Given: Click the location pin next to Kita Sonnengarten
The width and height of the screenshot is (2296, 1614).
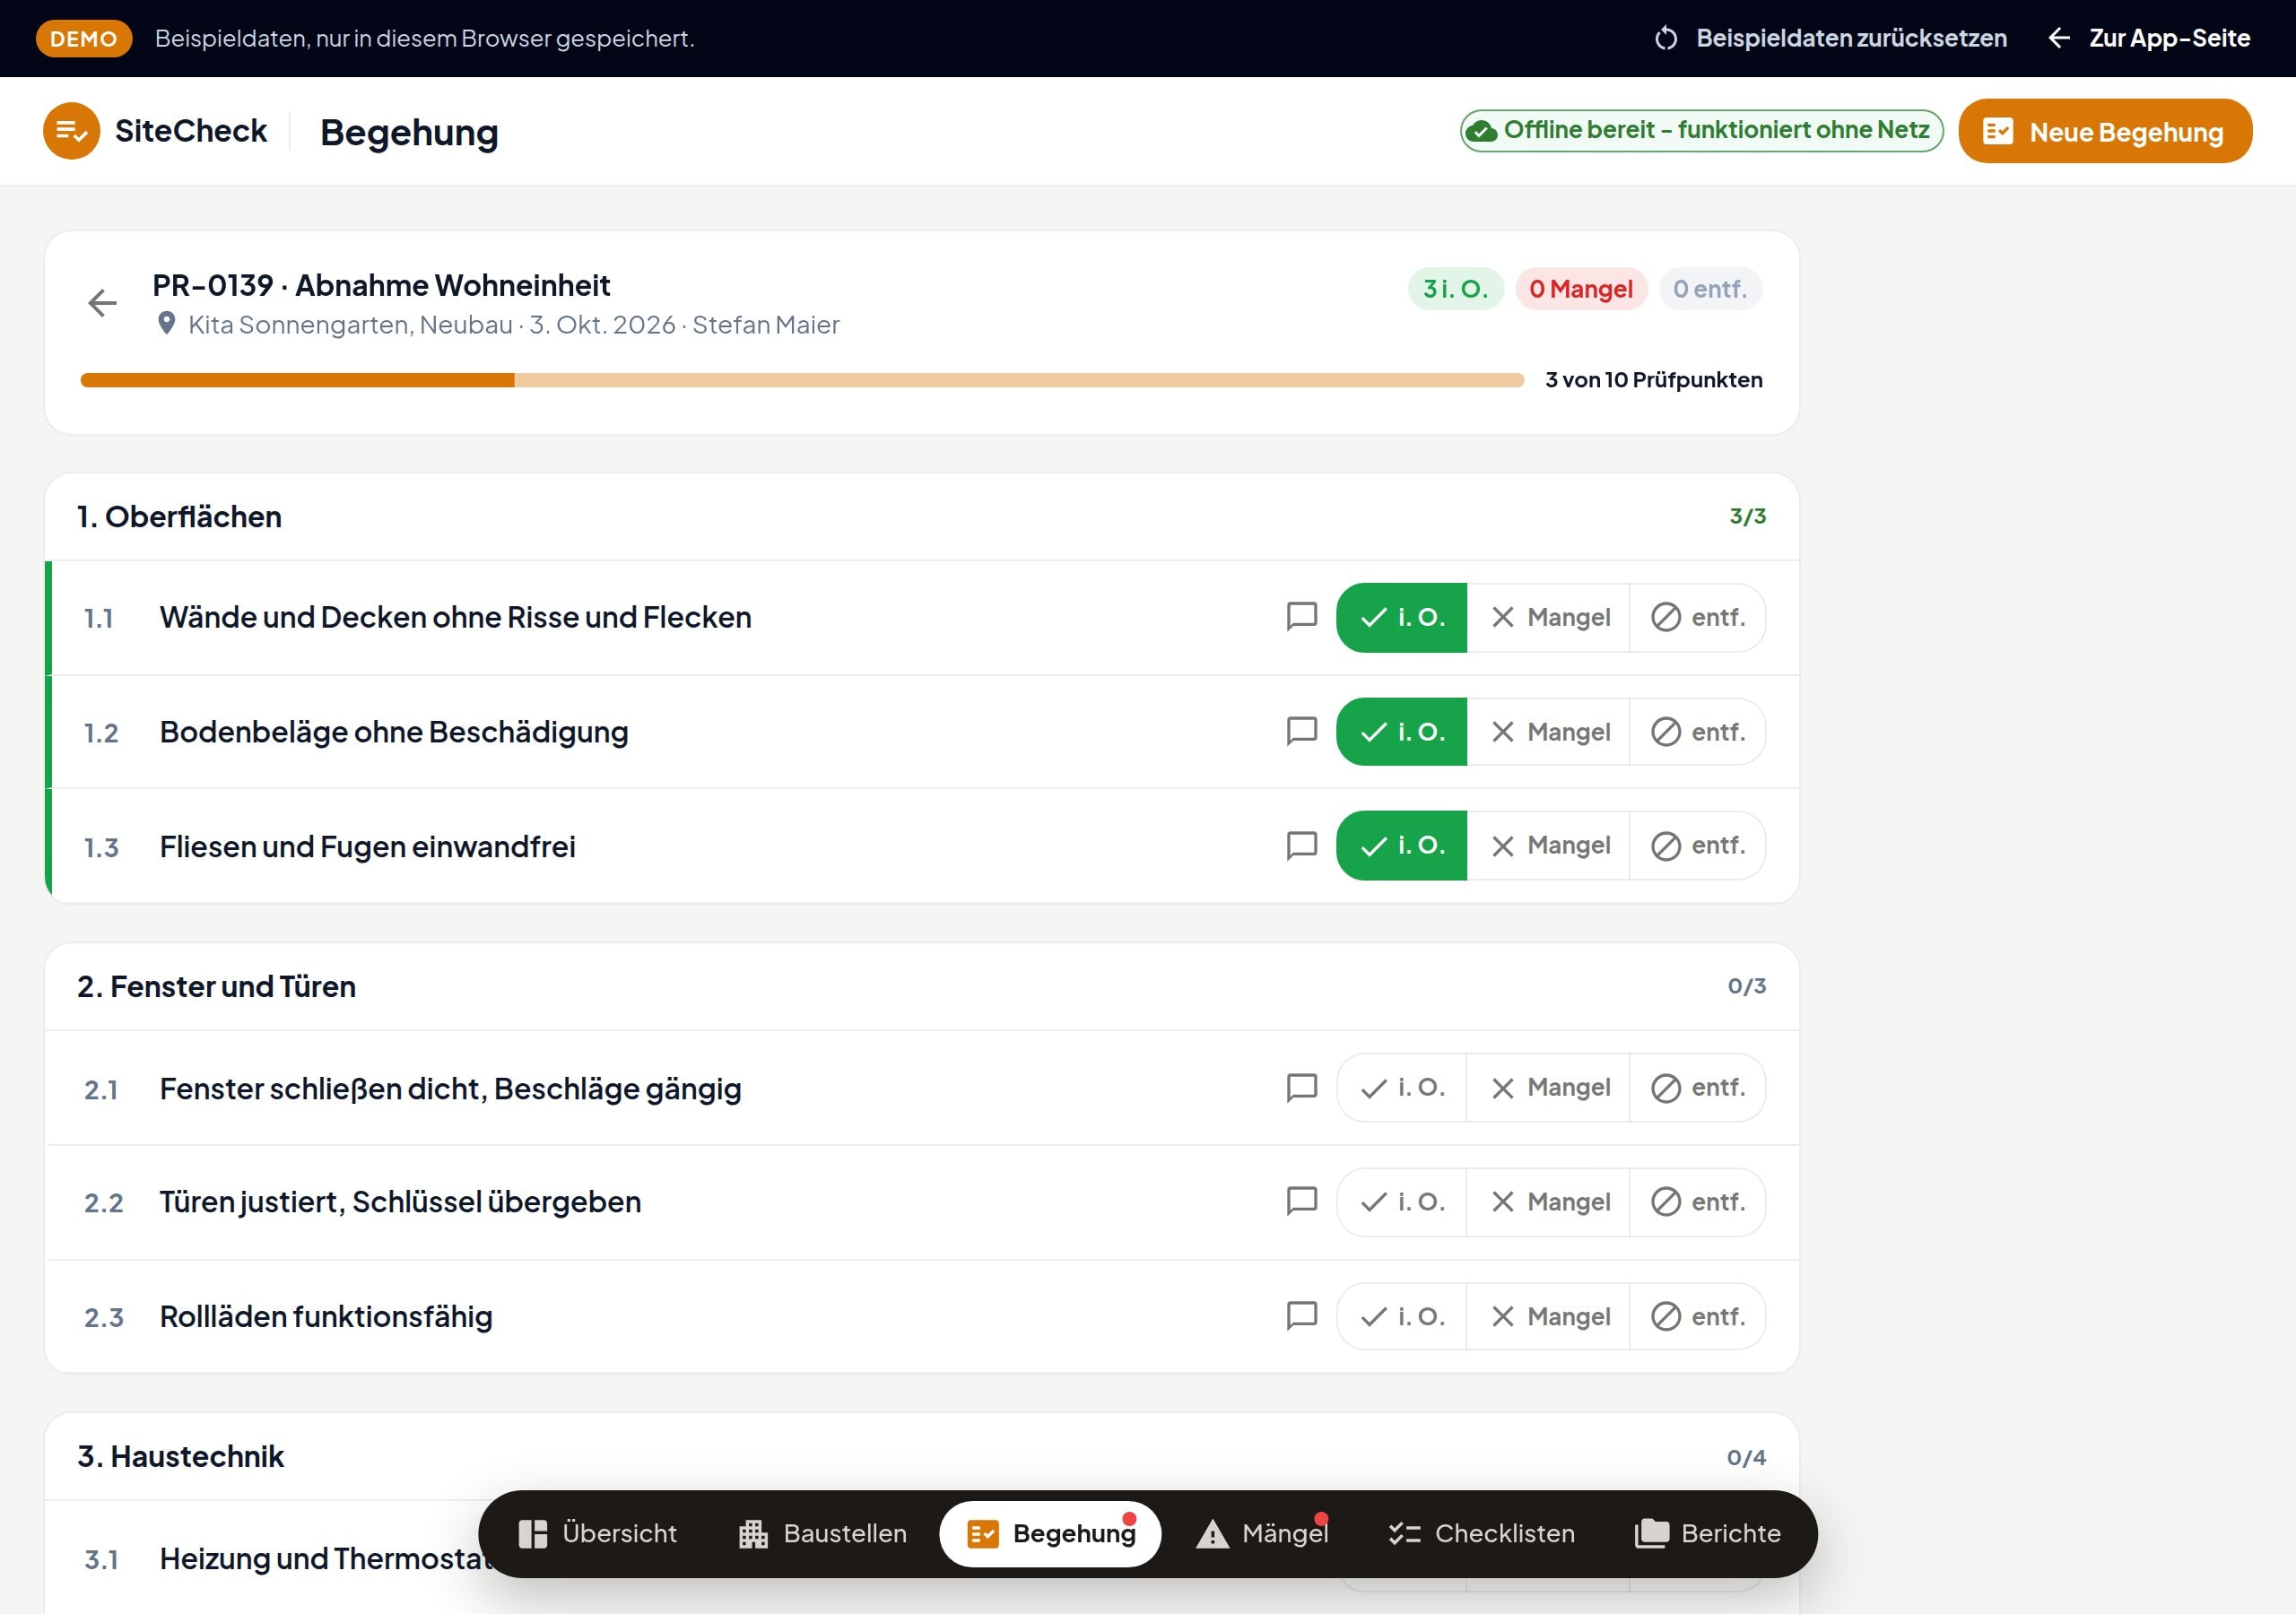Looking at the screenshot, I should 167,323.
